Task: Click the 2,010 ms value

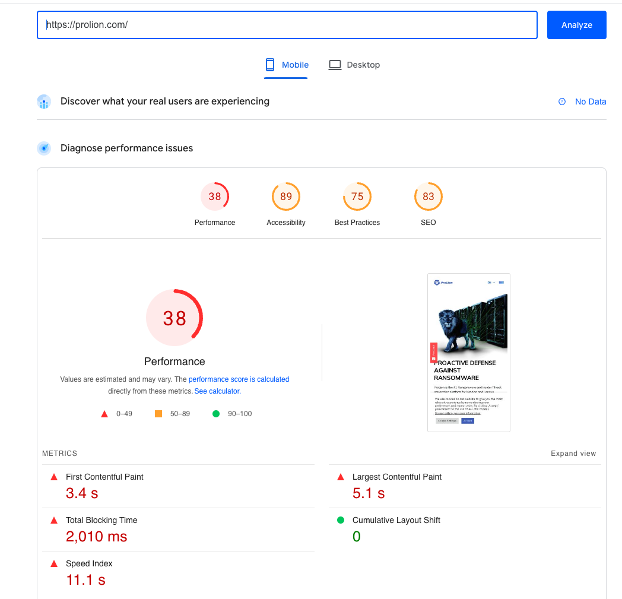Action: point(96,536)
